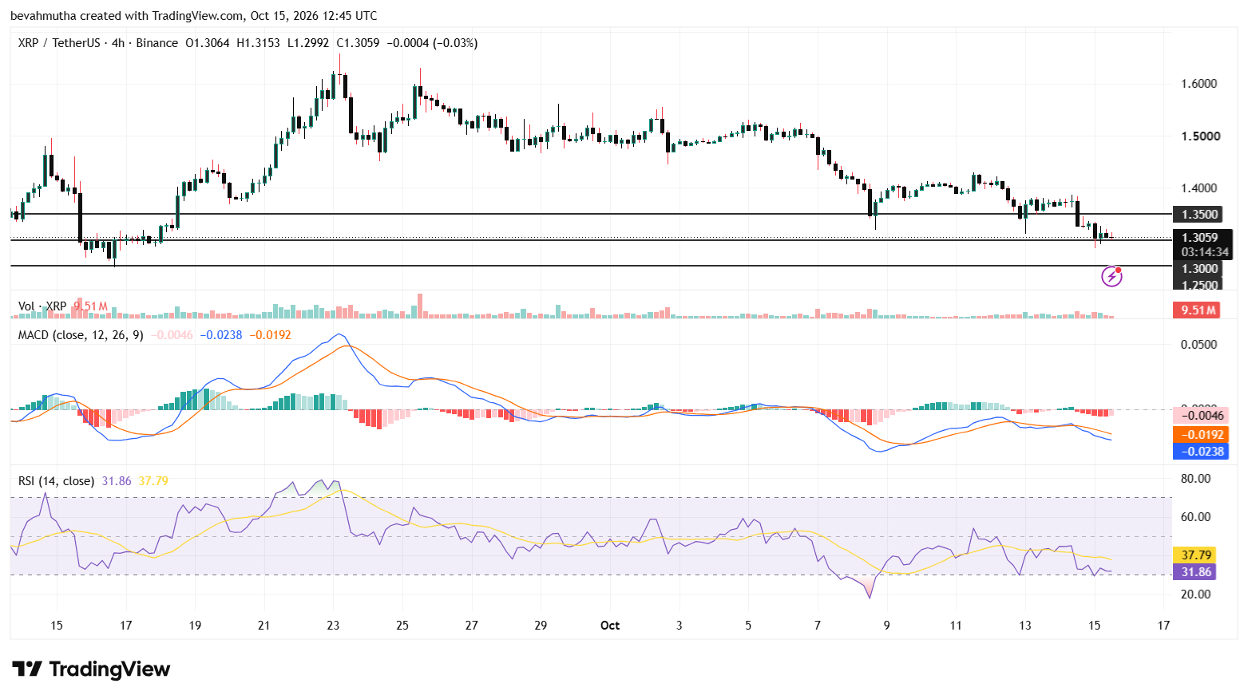Click the 60.00 RSI scale label
The image size is (1248, 699).
tap(1196, 517)
